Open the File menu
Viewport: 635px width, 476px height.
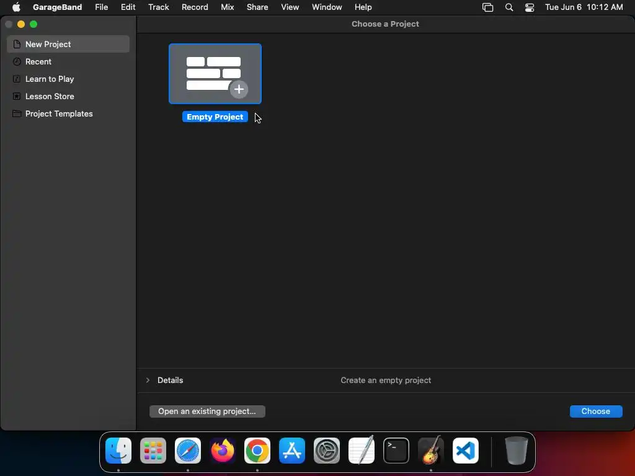[x=101, y=7]
